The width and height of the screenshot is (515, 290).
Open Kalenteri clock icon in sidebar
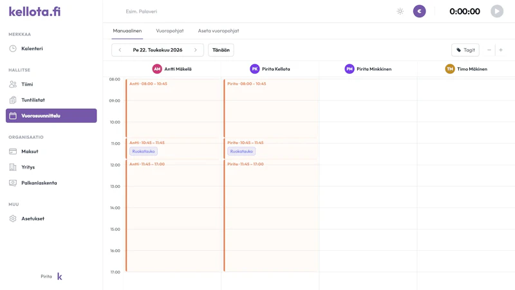pyautogui.click(x=13, y=49)
